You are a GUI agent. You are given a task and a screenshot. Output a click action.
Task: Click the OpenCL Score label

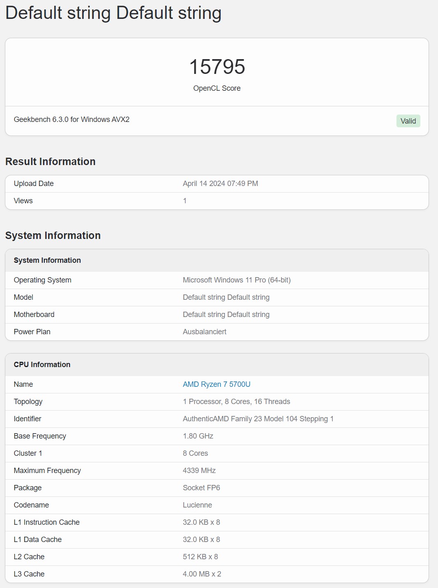tap(217, 88)
